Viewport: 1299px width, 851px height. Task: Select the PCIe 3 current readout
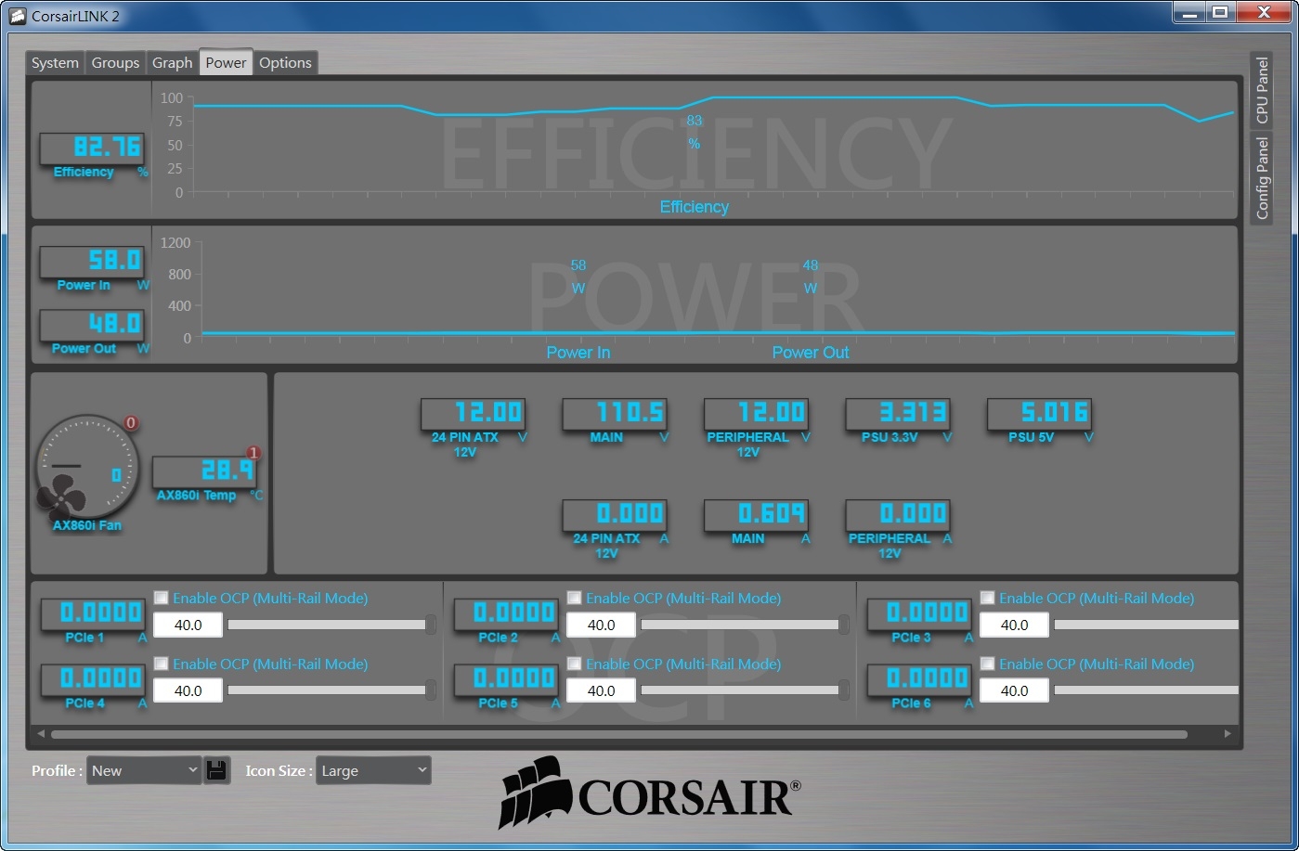click(919, 614)
